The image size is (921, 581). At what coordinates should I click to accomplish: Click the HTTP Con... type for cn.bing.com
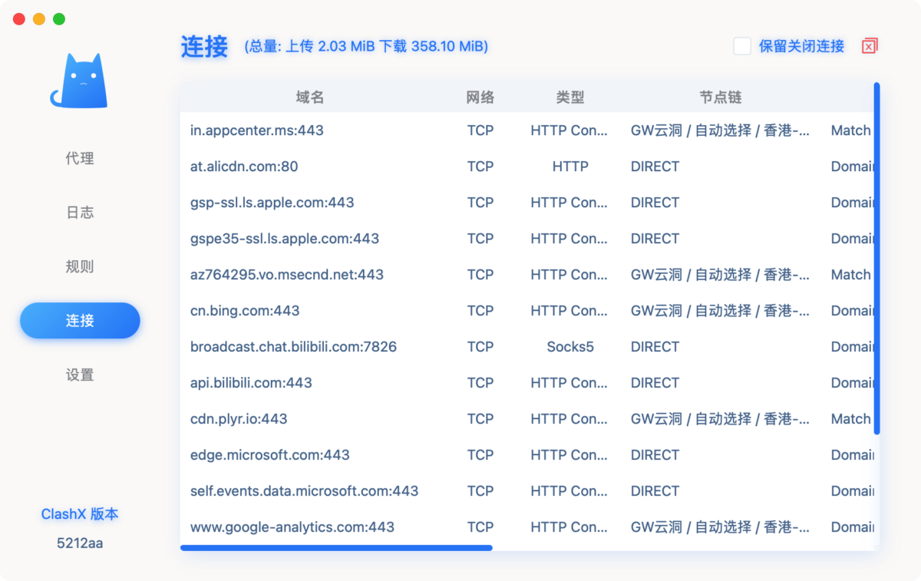pyautogui.click(x=570, y=311)
